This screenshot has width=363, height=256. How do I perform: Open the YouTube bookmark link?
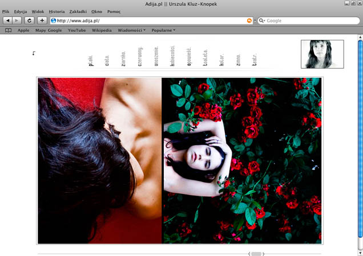click(76, 30)
